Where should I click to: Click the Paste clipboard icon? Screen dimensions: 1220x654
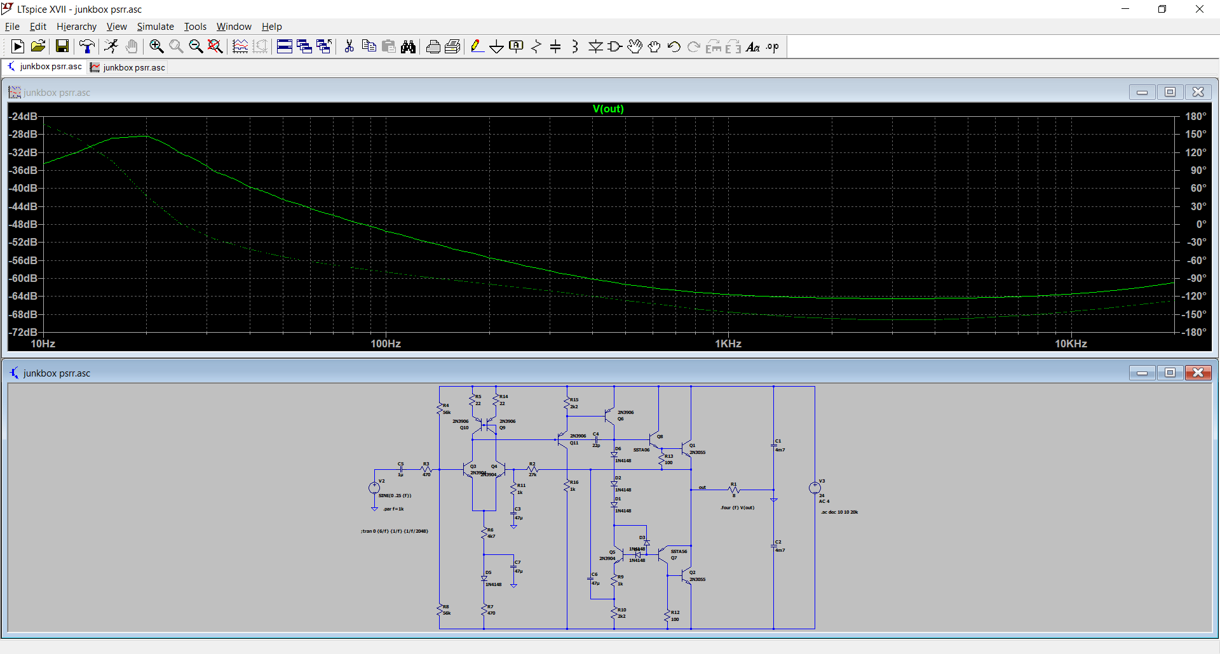tap(389, 46)
